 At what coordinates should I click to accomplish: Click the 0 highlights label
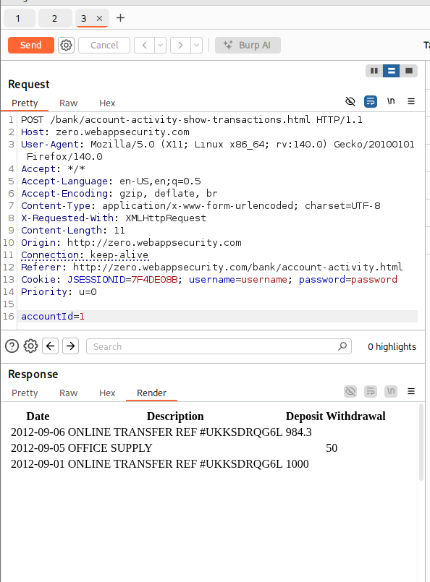pos(392,346)
